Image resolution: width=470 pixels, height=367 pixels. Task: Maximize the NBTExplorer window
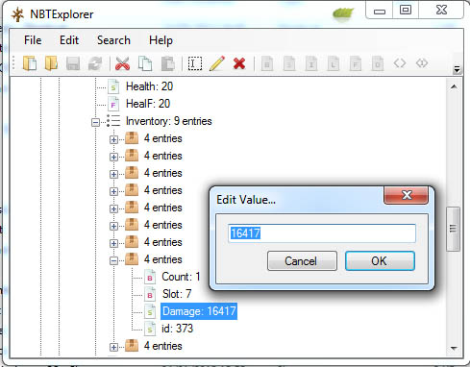[406, 11]
